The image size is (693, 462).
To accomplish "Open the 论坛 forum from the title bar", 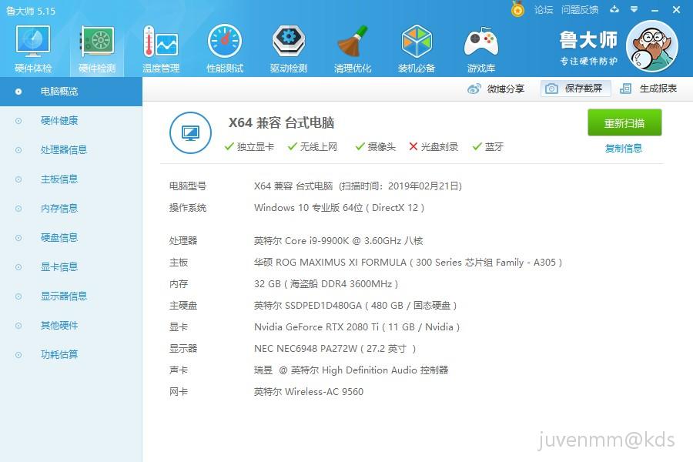I will (544, 10).
